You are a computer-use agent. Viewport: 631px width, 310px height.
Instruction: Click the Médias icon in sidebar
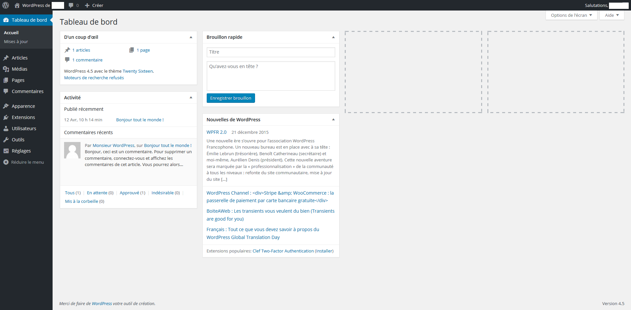tap(6, 69)
